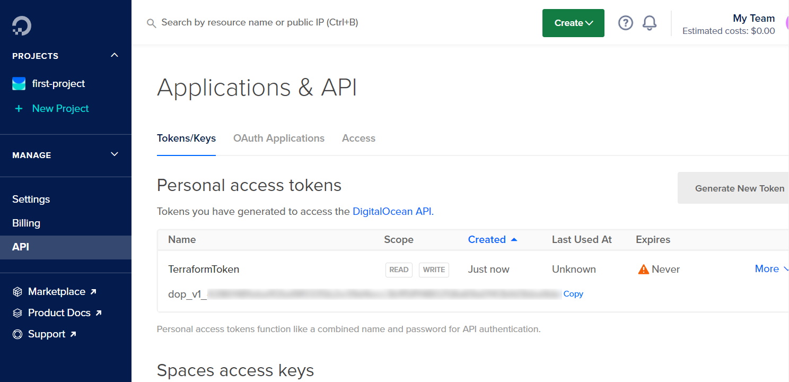Click the Last Used At column header

tap(582, 240)
